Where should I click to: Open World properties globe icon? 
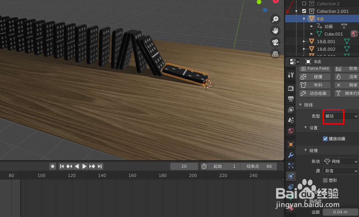click(x=291, y=131)
